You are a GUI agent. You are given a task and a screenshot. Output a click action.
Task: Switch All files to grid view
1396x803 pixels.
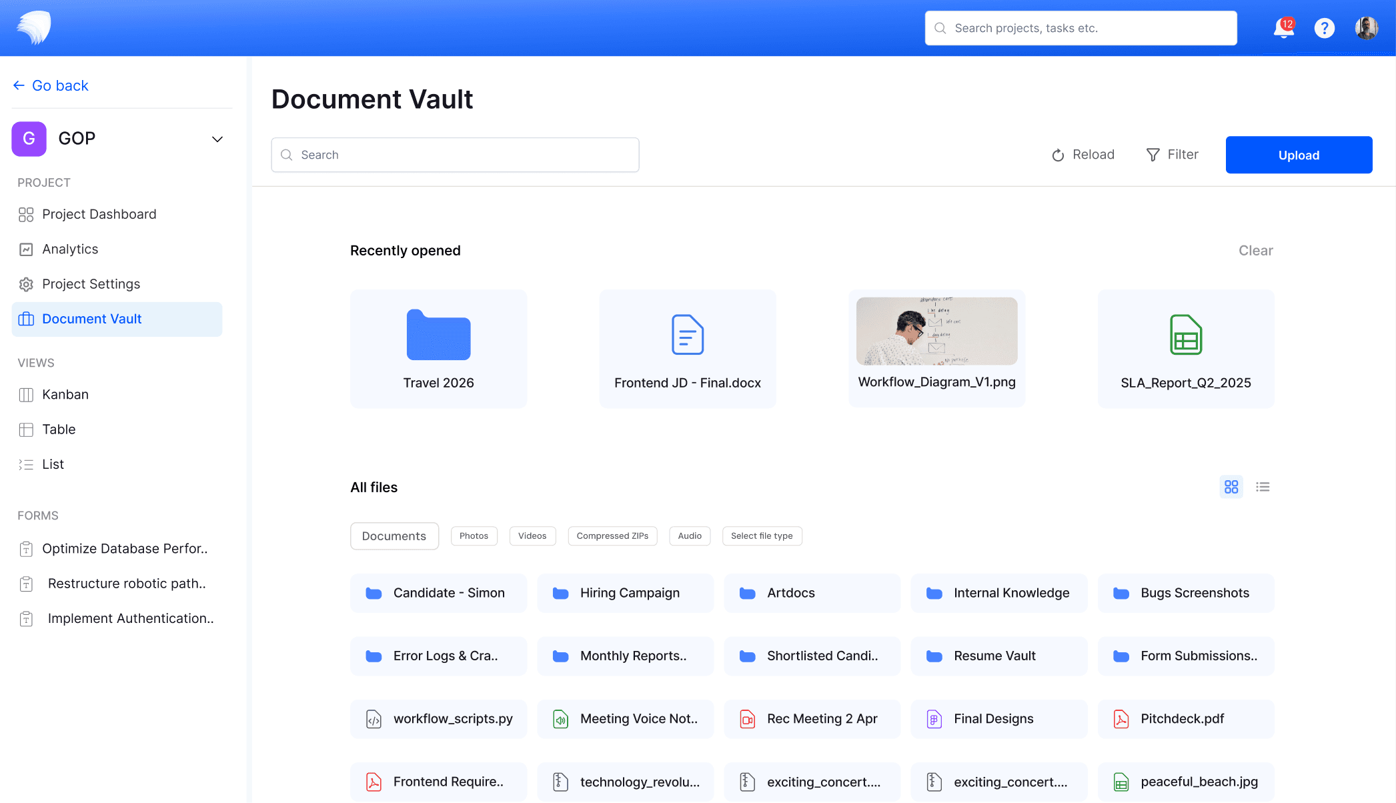(1231, 487)
